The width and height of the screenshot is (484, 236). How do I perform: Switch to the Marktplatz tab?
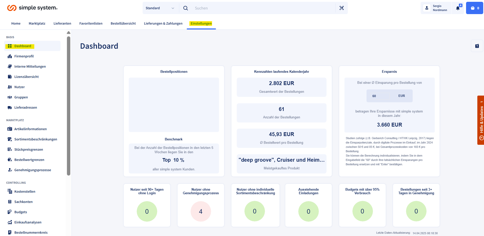[x=37, y=24]
